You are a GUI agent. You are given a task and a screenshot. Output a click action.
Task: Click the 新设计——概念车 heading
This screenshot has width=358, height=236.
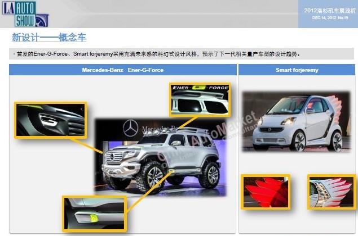49,38
